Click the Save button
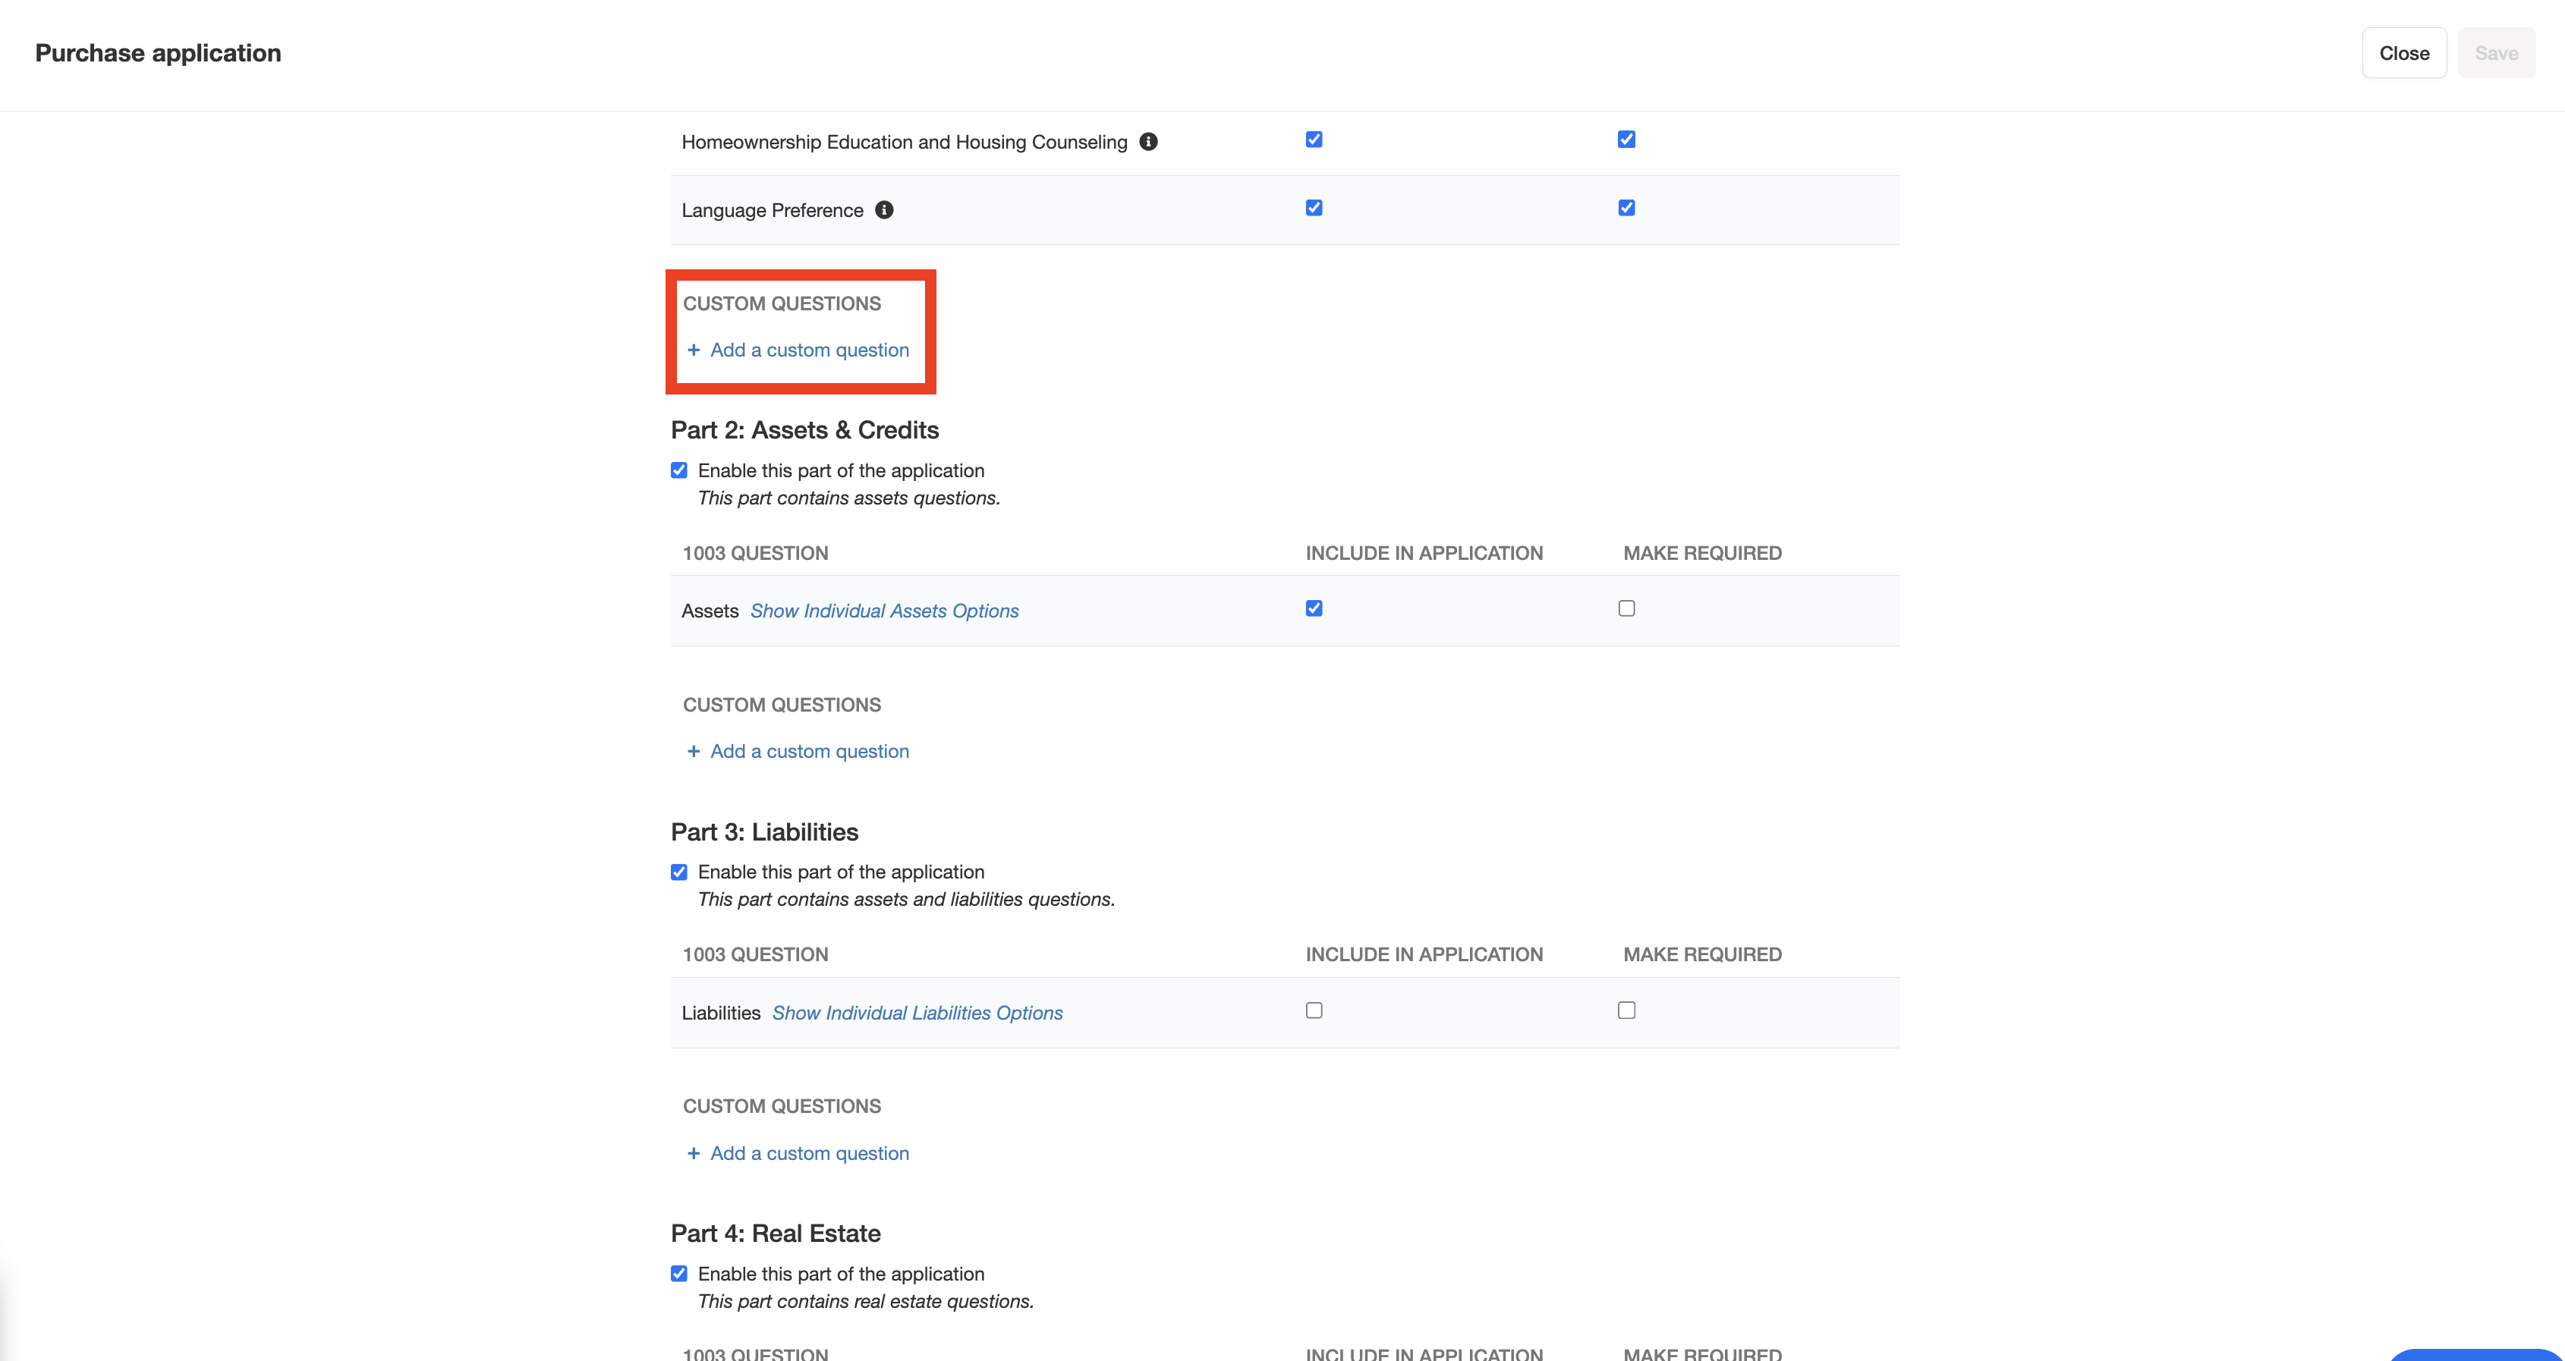Image resolution: width=2565 pixels, height=1361 pixels. click(x=2496, y=54)
